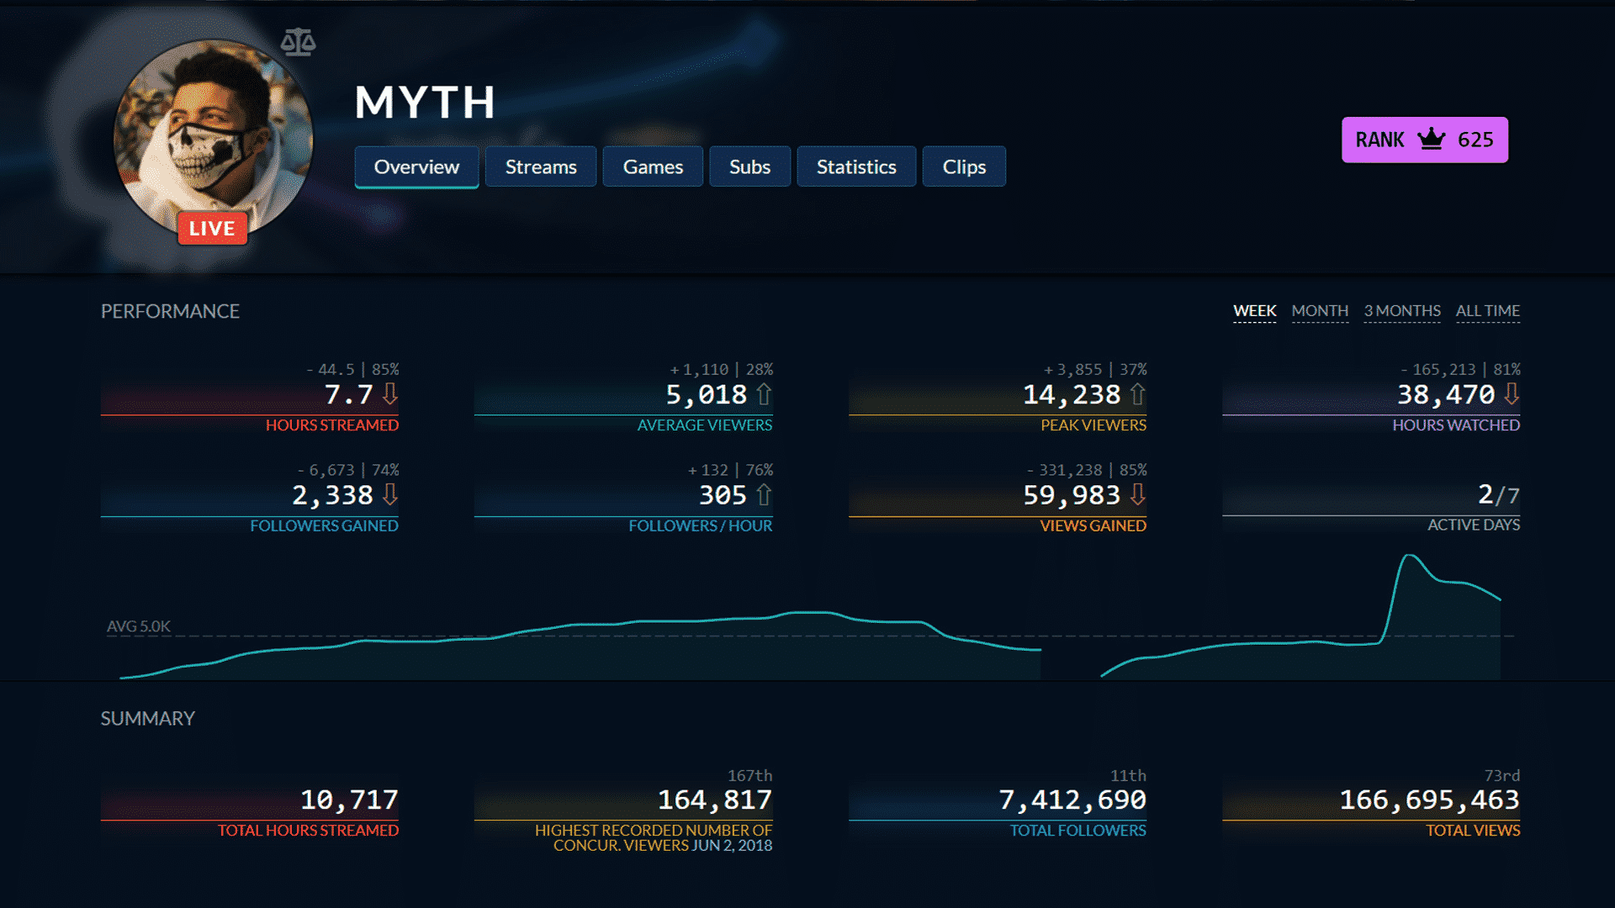This screenshot has height=908, width=1615.
Task: Select the WEEK time range
Action: pyautogui.click(x=1254, y=311)
